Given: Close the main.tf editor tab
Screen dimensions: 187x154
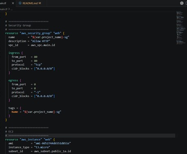Looking at the screenshot, I should [13, 3].
